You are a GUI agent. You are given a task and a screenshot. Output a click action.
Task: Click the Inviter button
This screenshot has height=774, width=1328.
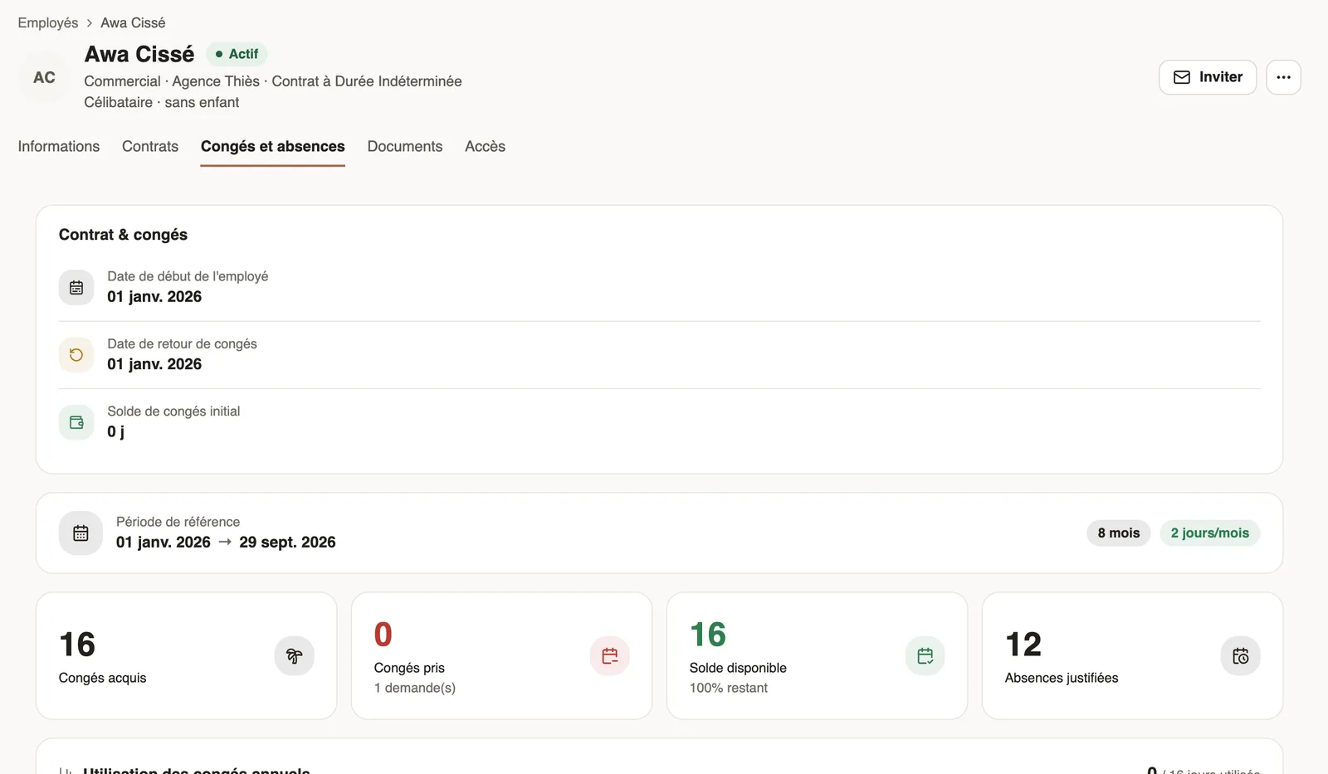coord(1208,77)
